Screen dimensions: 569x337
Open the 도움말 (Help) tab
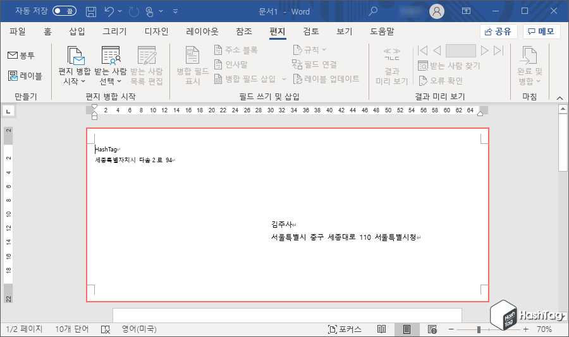382,32
